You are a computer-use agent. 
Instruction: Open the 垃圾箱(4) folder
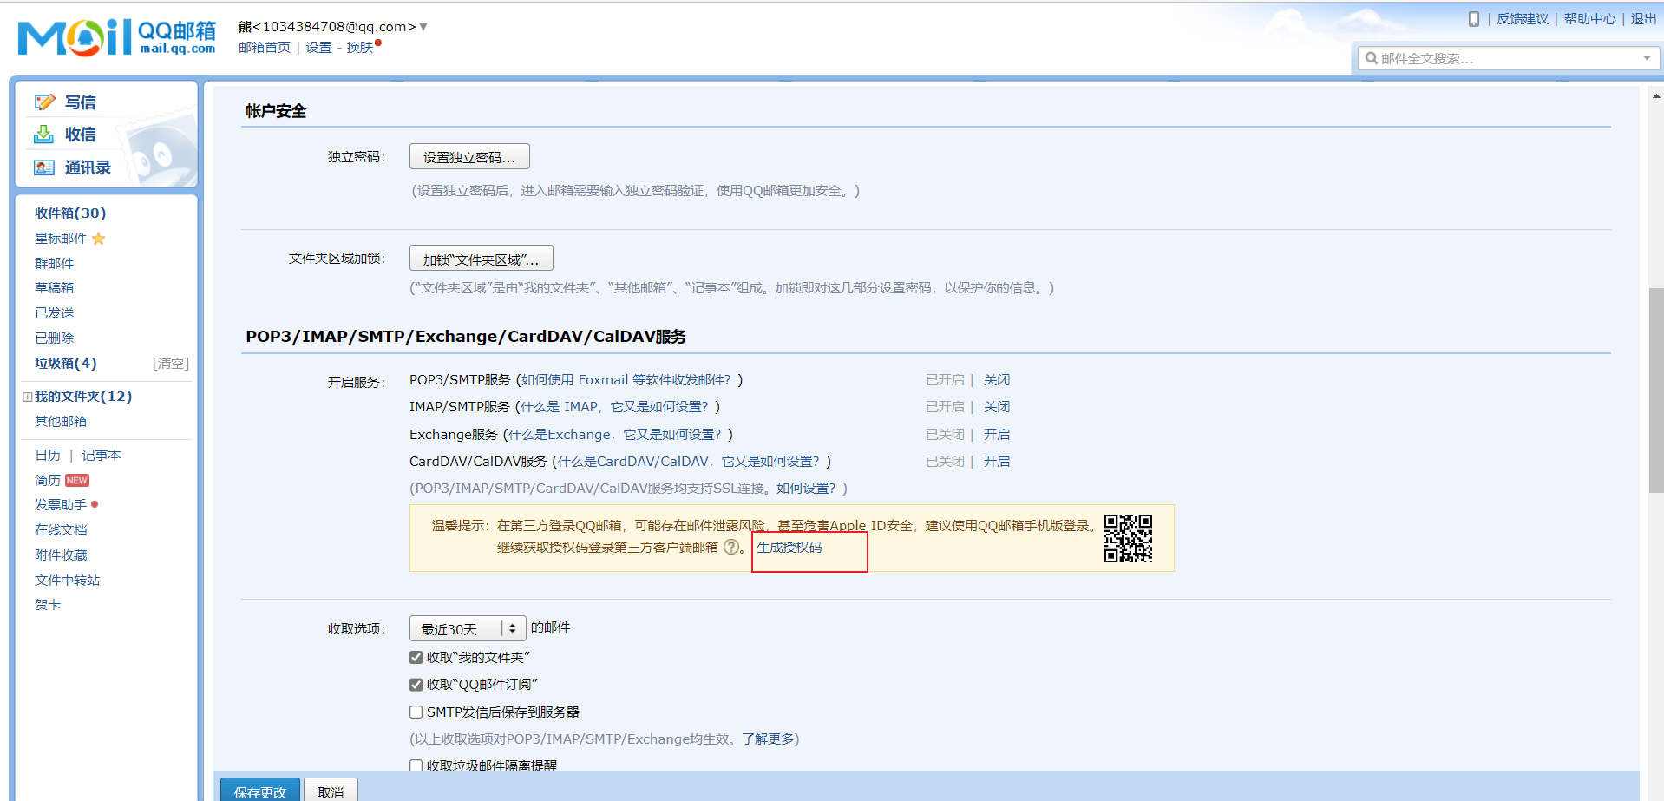pos(66,364)
